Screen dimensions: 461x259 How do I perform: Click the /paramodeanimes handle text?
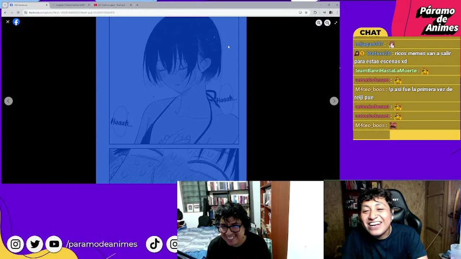(x=102, y=244)
